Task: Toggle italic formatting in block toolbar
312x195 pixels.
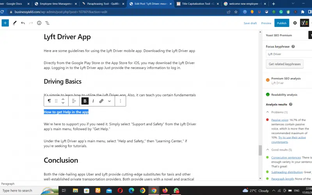Action: [x=93, y=101]
